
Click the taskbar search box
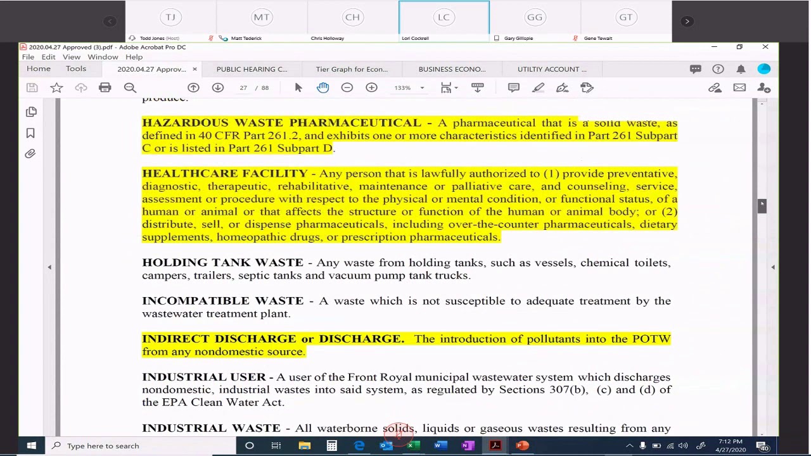click(x=141, y=446)
